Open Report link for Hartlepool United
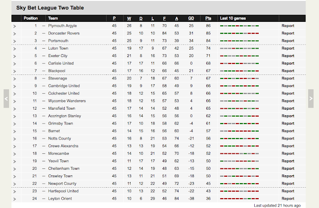319x208 pixels. pos(288,191)
